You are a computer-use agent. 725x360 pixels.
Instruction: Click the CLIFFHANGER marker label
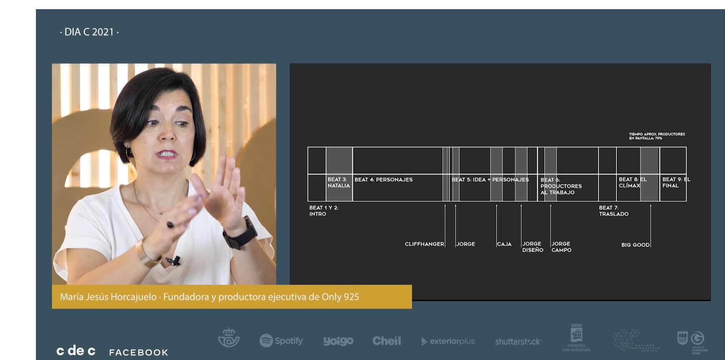coord(424,244)
